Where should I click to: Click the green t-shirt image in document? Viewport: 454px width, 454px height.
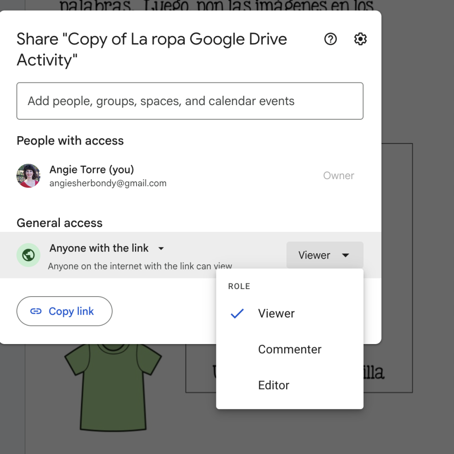[113, 387]
